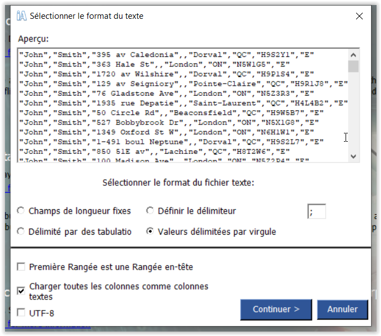Select the Champs de longueur fixes option
This screenshot has height=336, width=381.
(x=20, y=210)
